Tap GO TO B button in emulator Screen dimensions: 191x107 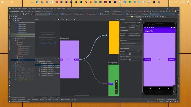coord(147,60)
